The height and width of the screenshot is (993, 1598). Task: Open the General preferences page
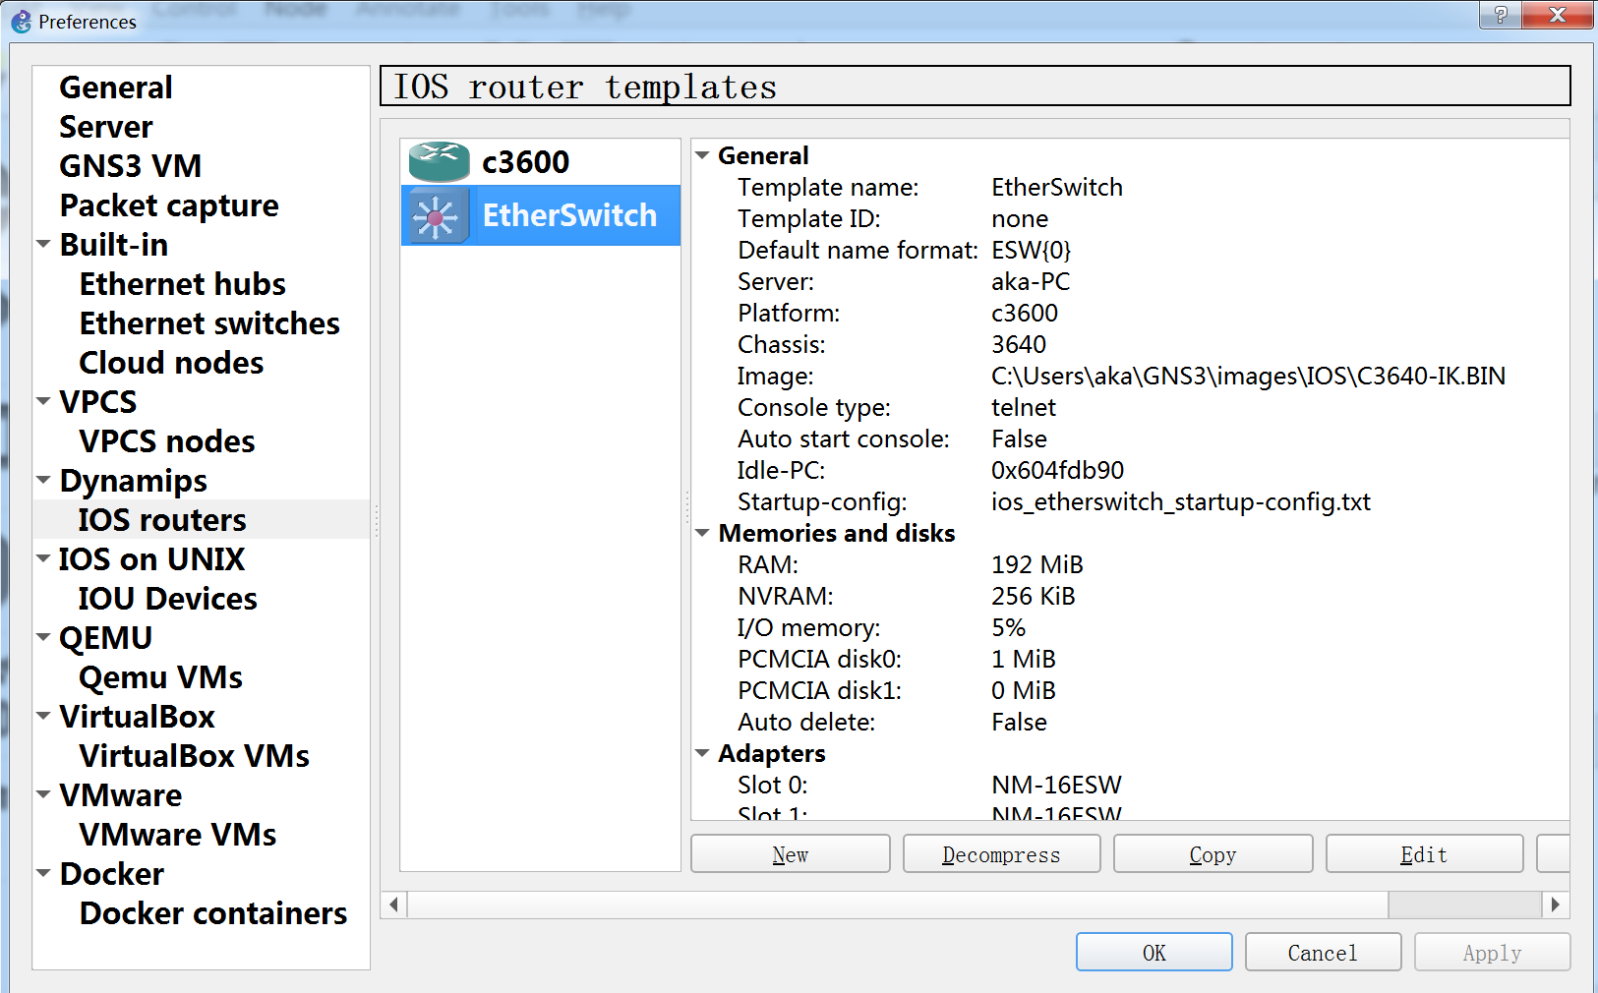click(116, 88)
